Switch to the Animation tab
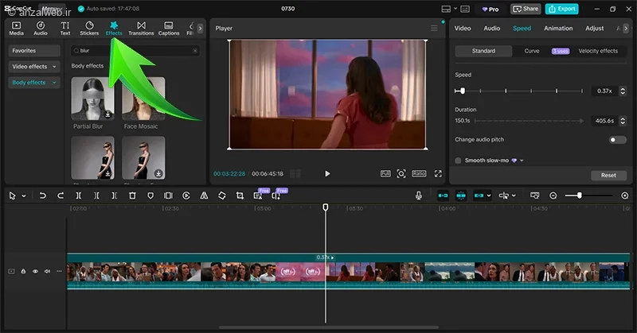The height and width of the screenshot is (333, 637). 558,29
